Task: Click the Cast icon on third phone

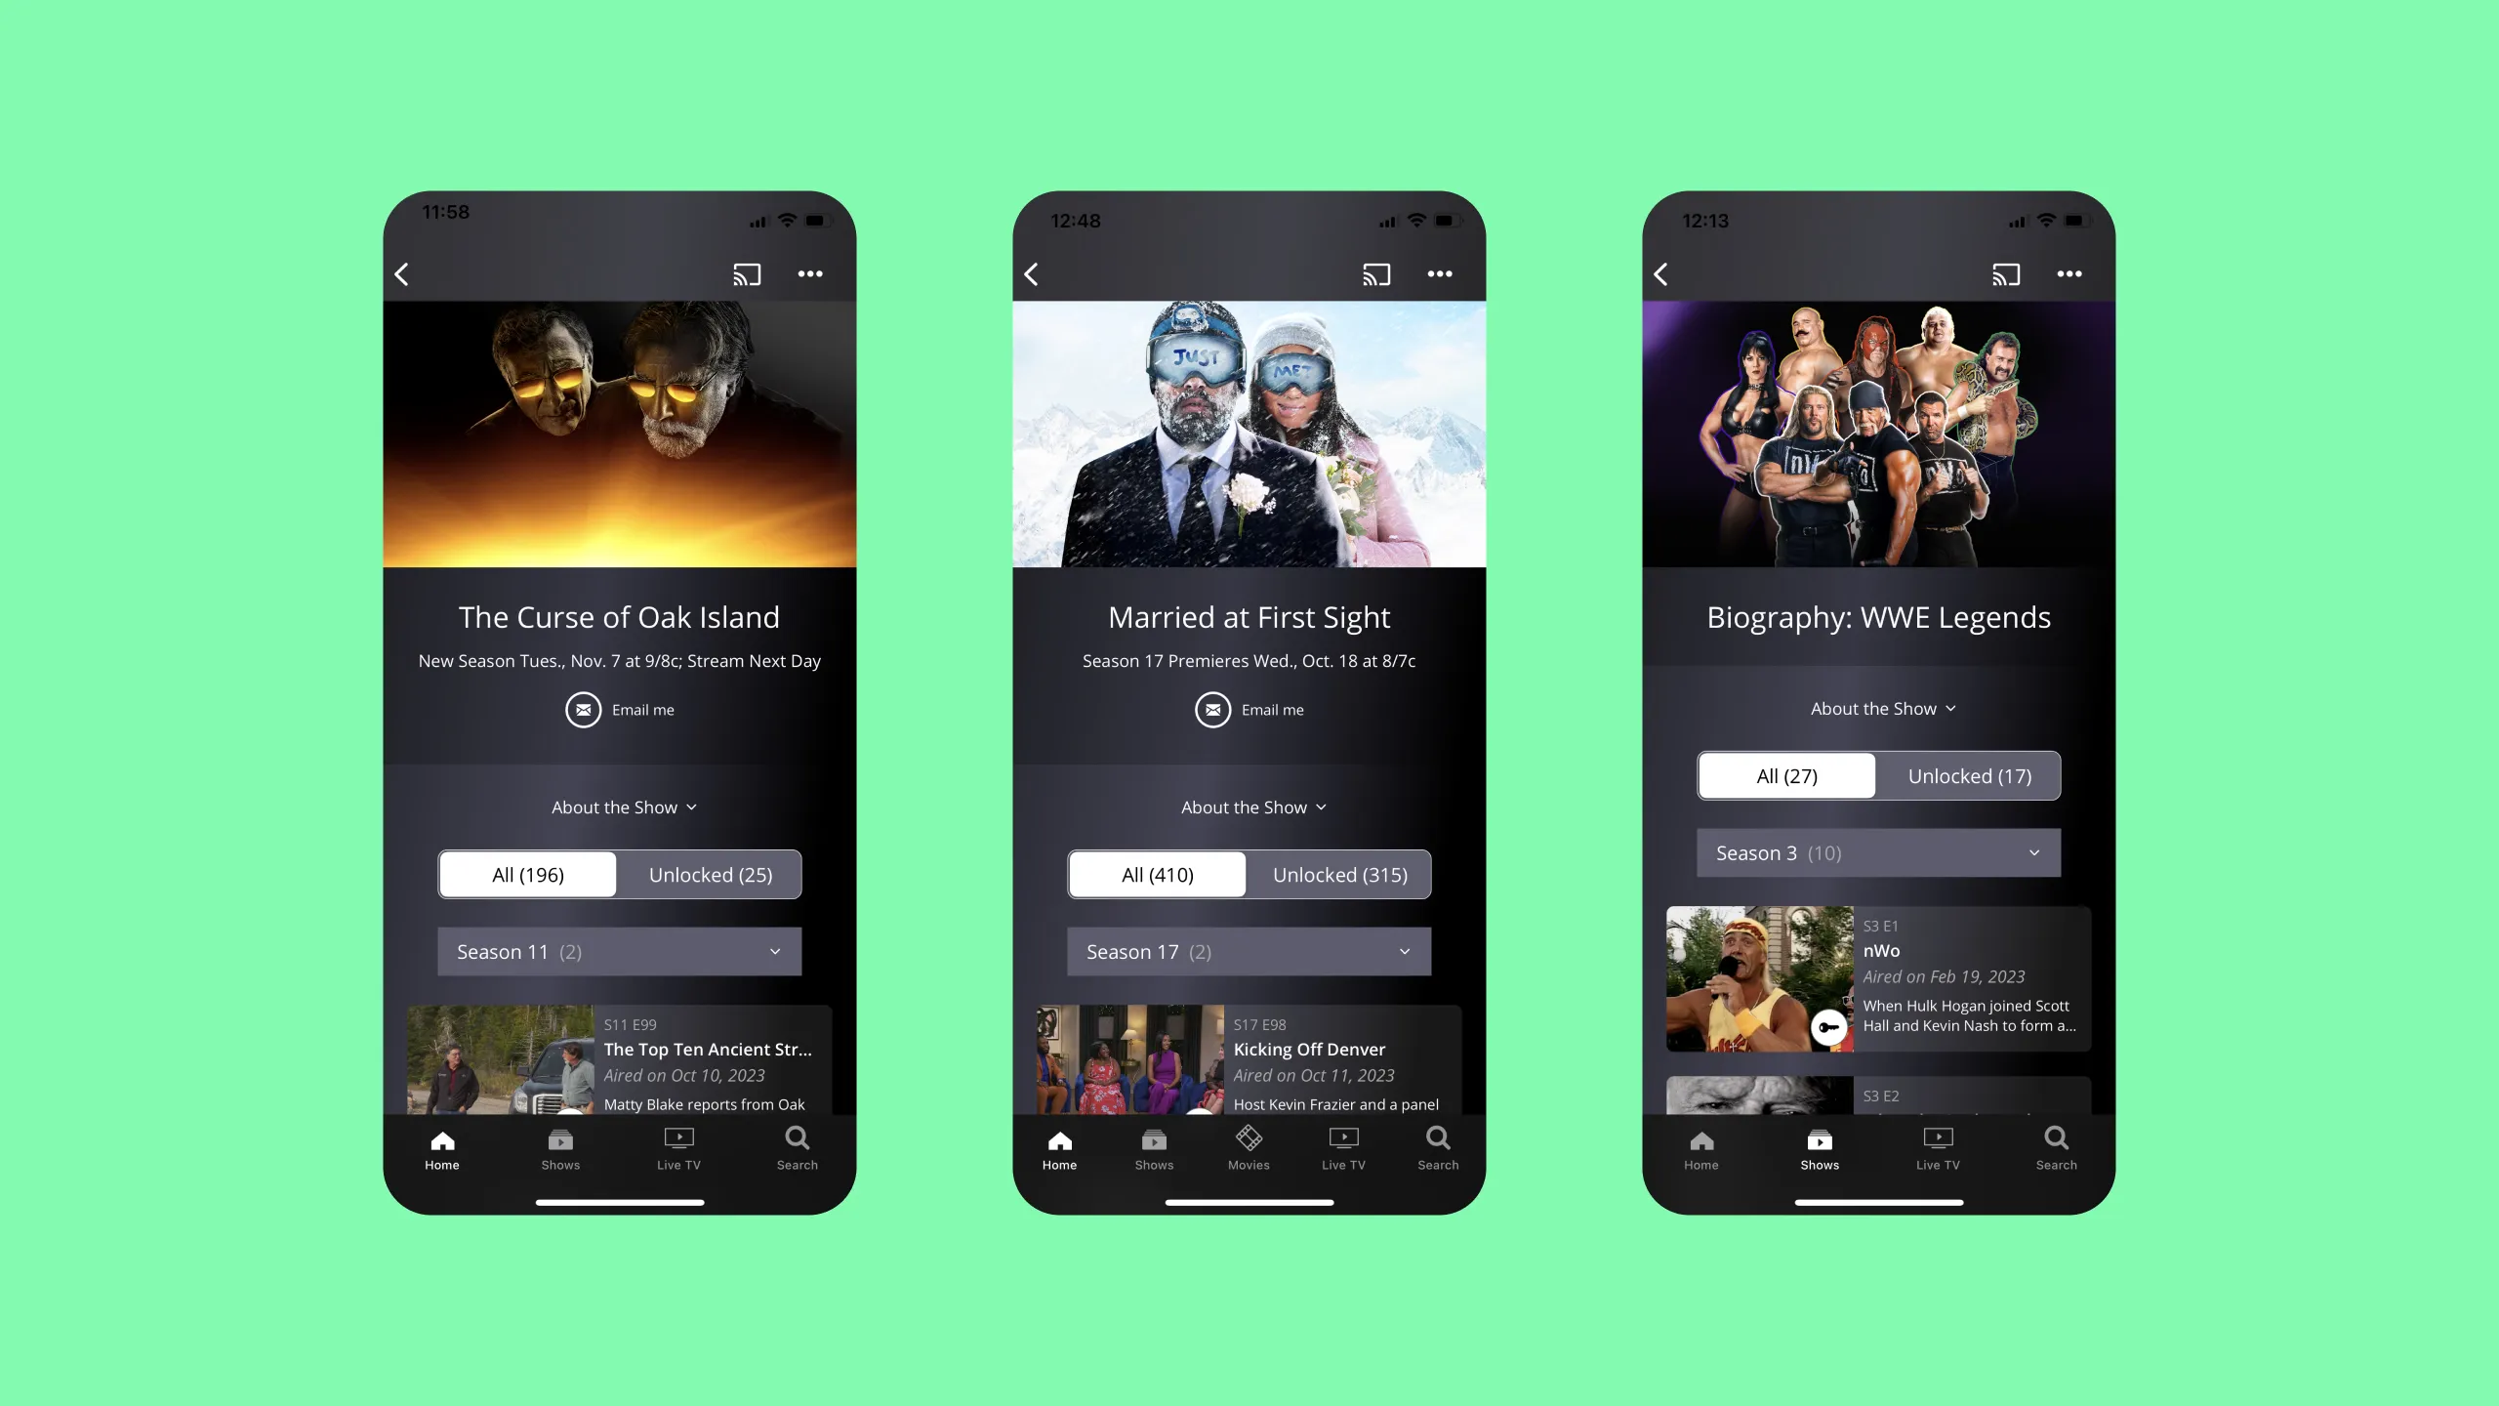Action: coord(2006,273)
